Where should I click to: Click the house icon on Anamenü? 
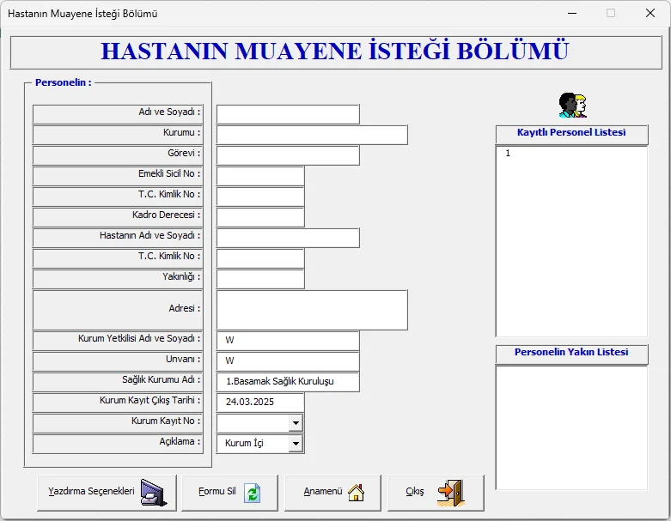click(356, 493)
